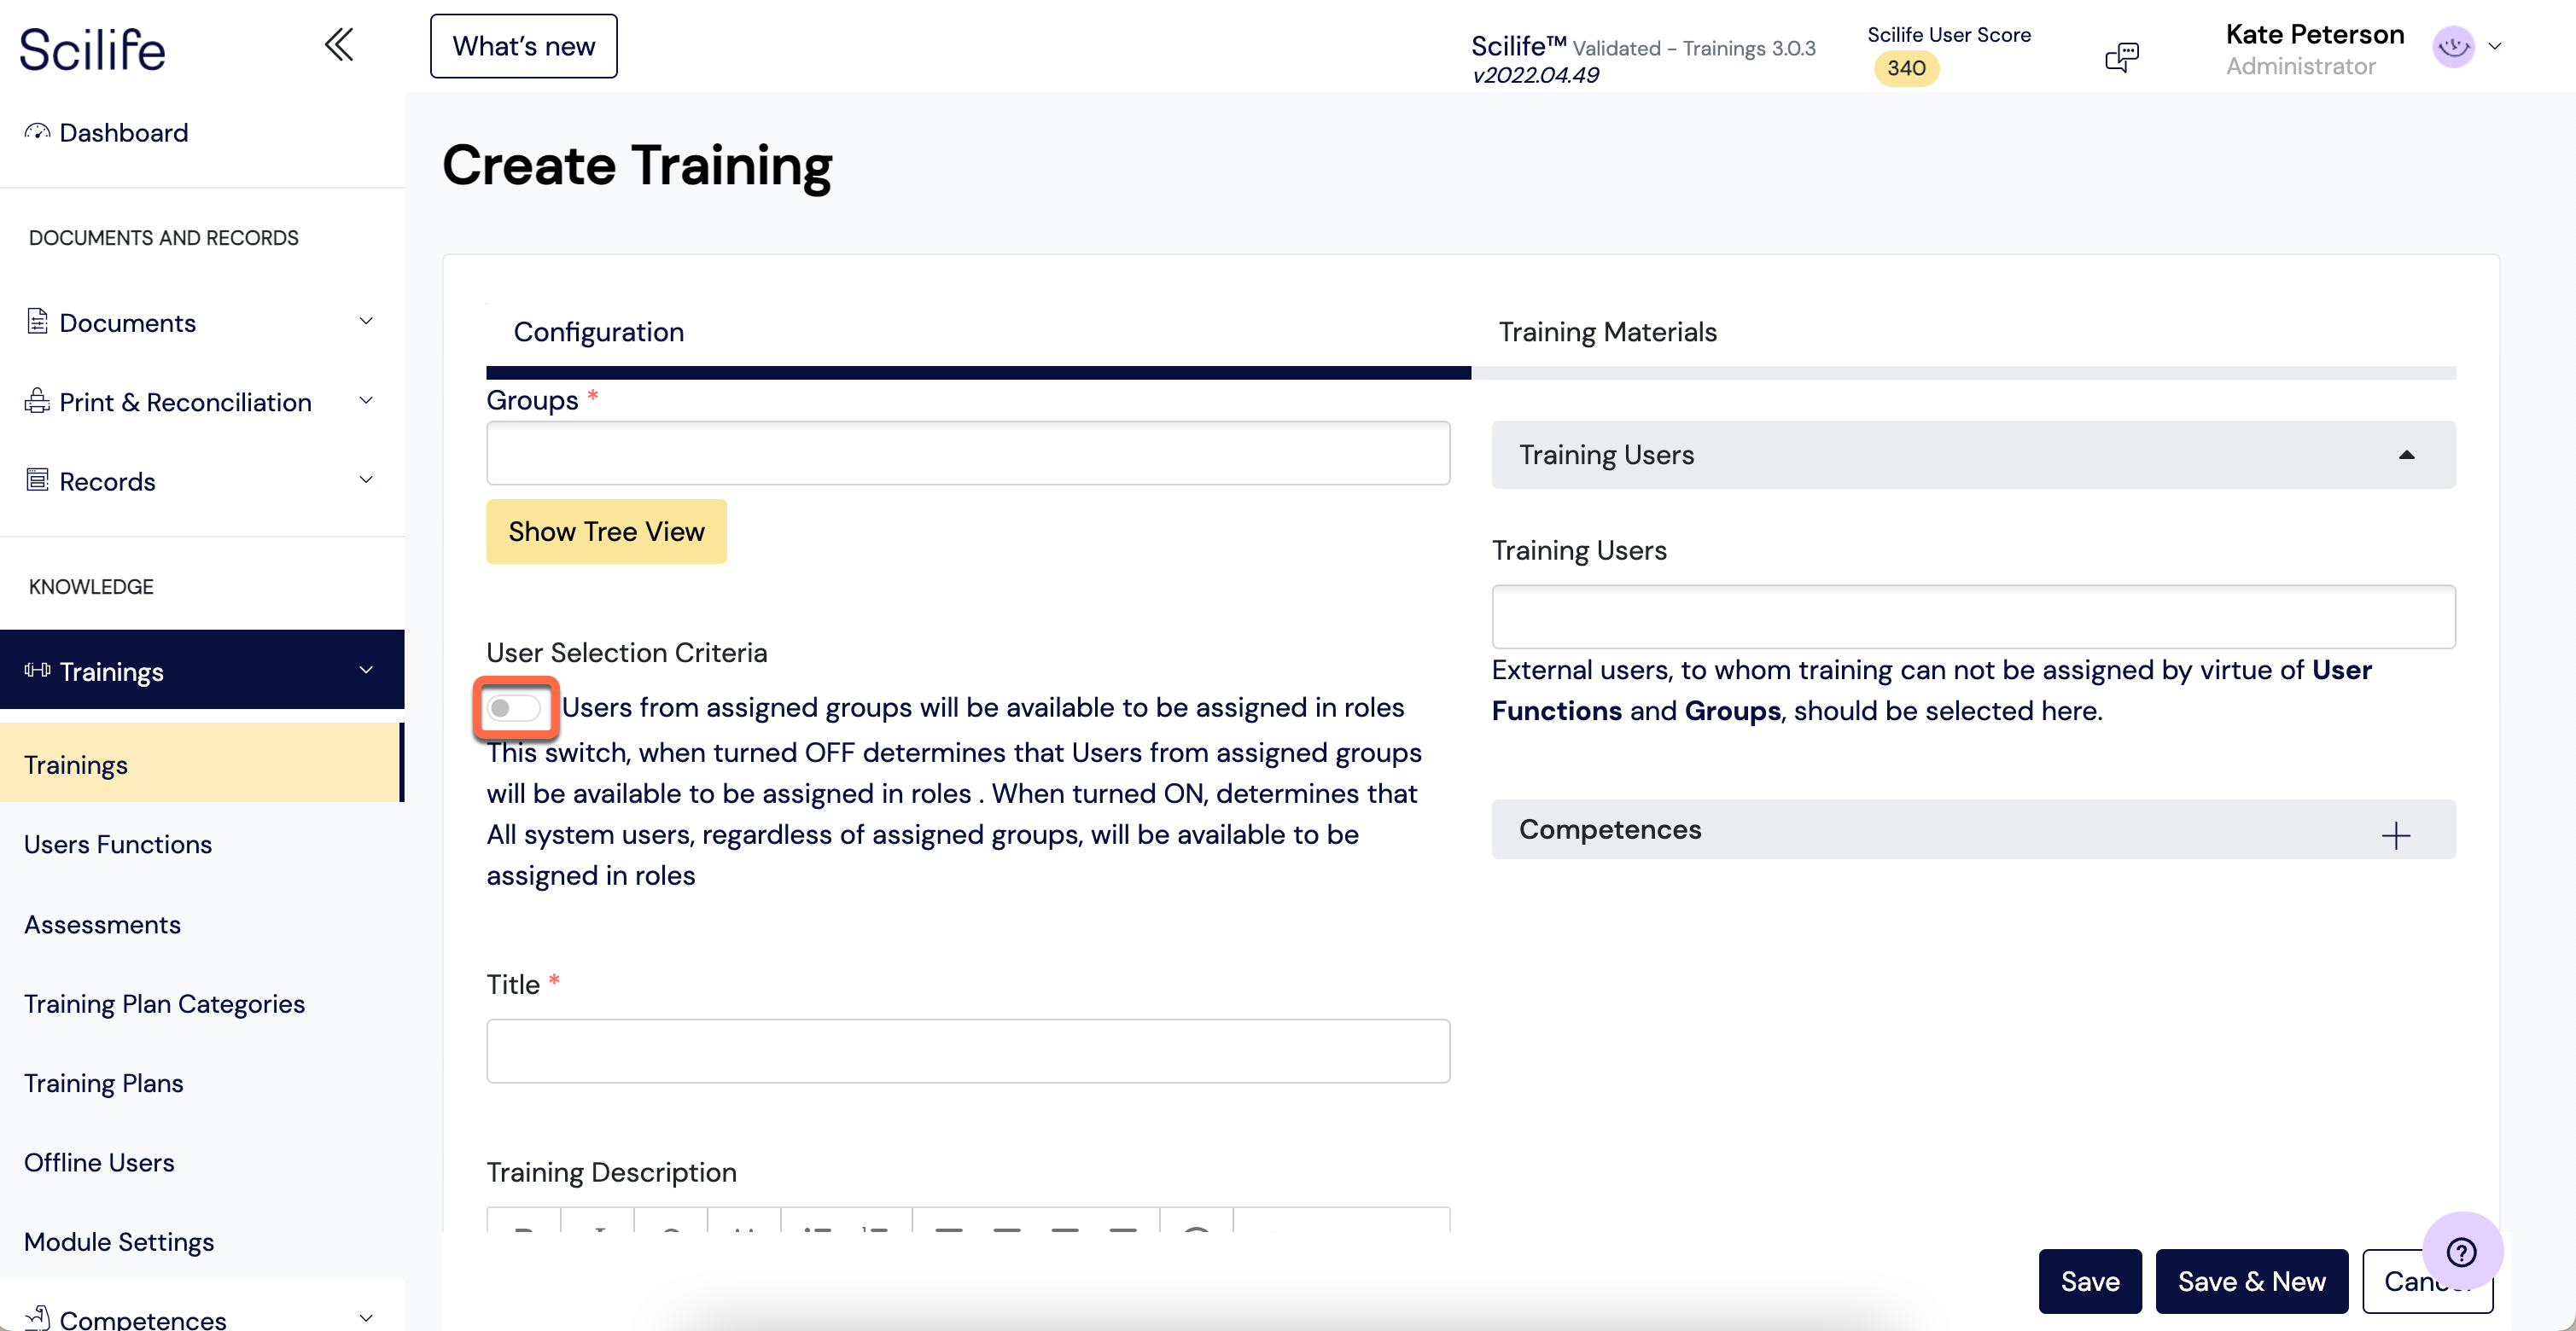Image resolution: width=2576 pixels, height=1331 pixels.
Task: Click the purple user avatar icon
Action: point(2453,47)
